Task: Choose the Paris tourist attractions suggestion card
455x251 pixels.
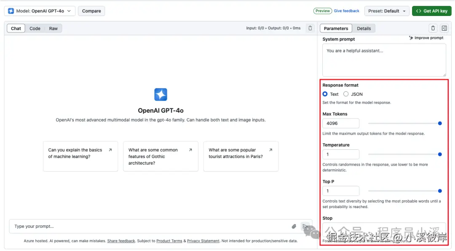Action: (241, 156)
